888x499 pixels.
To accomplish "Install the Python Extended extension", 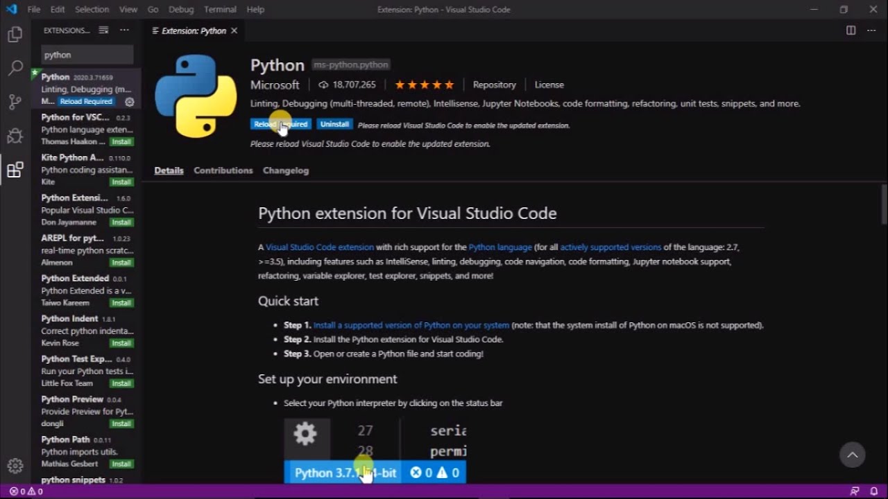I will (x=121, y=303).
